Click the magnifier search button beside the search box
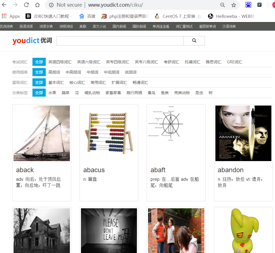This screenshot has width=275, height=253. [x=194, y=41]
